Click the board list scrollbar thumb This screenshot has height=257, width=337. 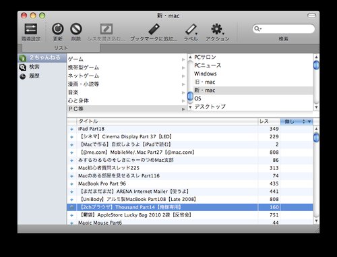click(316, 65)
